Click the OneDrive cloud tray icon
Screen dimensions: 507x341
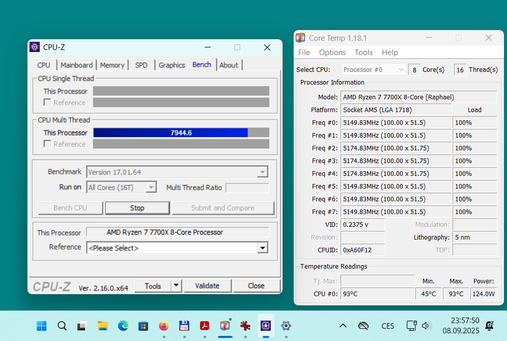point(363,326)
